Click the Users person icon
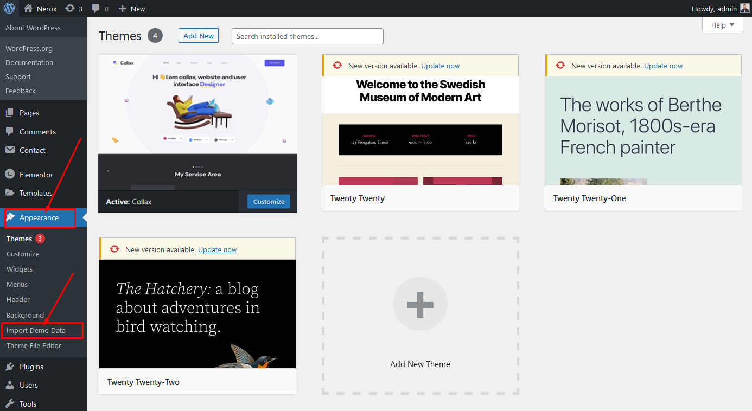752x411 pixels. (10, 385)
